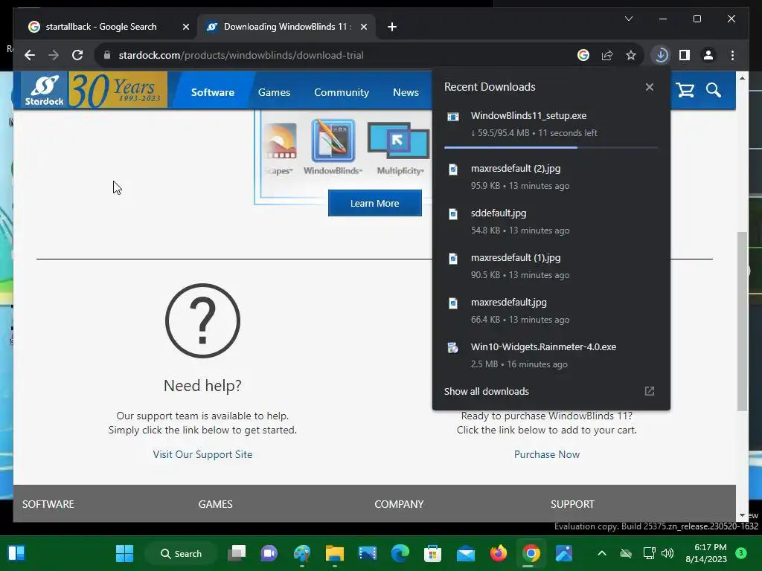Share this page via share icon

607,55
